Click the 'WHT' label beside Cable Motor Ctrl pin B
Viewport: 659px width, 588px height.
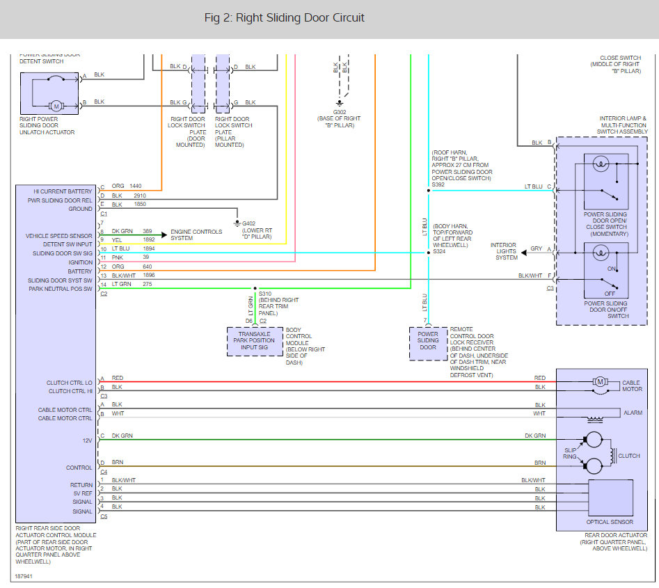point(118,413)
